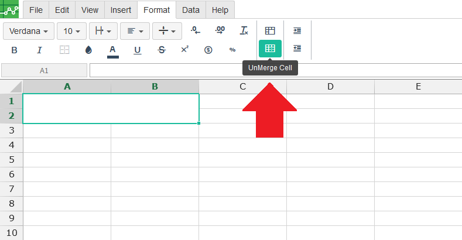Open the Verdana font family dropdown
Screen dimensions: 462x240
(x=29, y=30)
